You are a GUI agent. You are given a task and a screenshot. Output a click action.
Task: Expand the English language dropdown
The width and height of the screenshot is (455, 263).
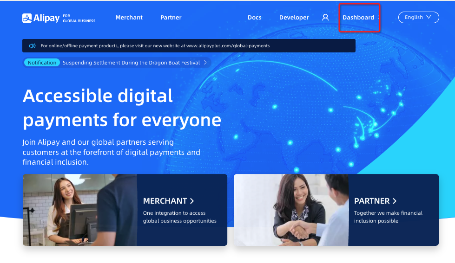coord(418,17)
